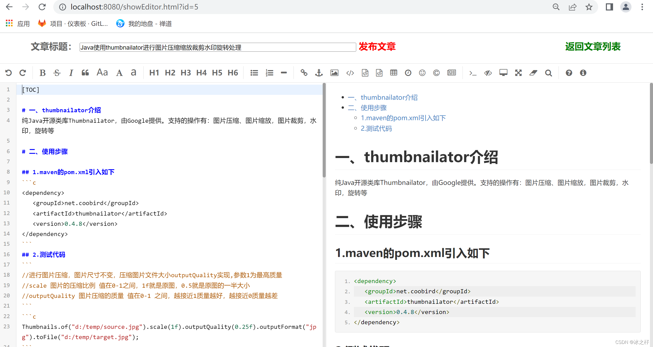This screenshot has height=347, width=653.
Task: Open browser profile avatar
Action: 626,7
